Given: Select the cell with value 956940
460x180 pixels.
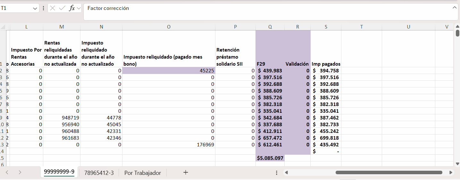Looking at the screenshot, I should [x=62, y=124].
